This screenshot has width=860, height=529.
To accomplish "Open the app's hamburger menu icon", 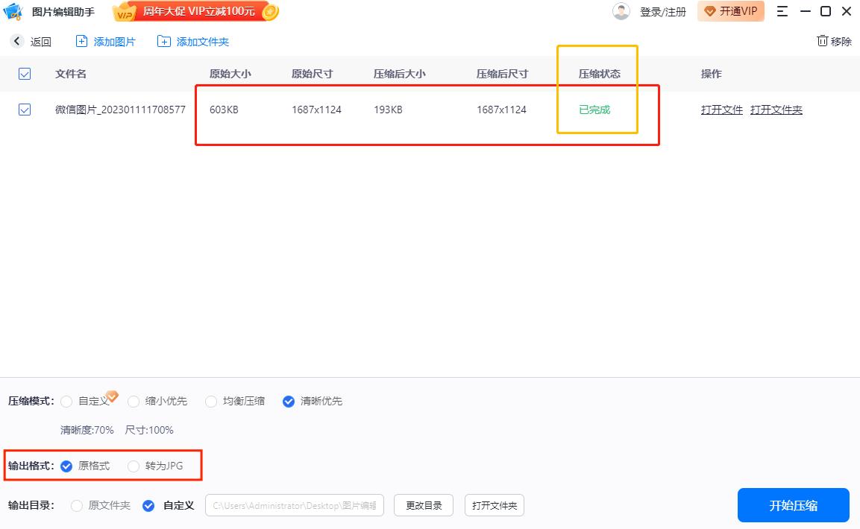I will 782,11.
